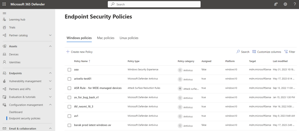
Task: Open the app launcher waffle icon
Action: click(x=4, y=4)
